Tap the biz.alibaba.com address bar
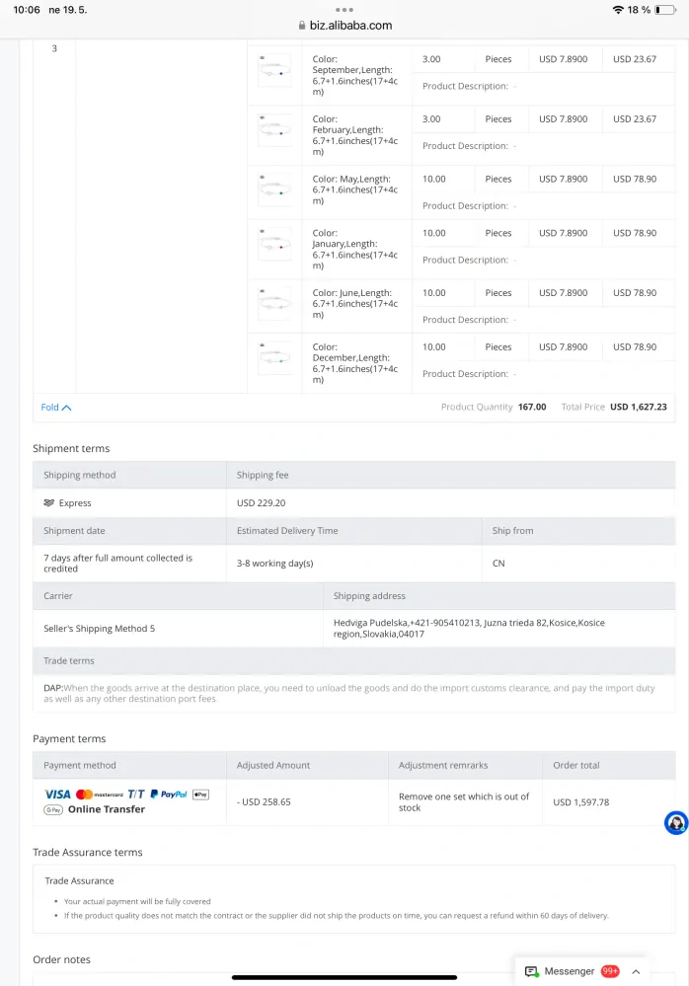This screenshot has height=986, width=689. pos(344,26)
